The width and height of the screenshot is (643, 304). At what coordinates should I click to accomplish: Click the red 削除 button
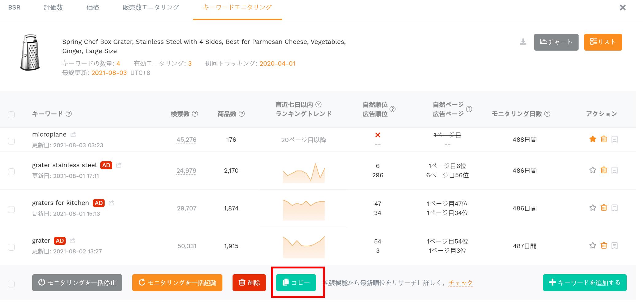[x=249, y=283]
